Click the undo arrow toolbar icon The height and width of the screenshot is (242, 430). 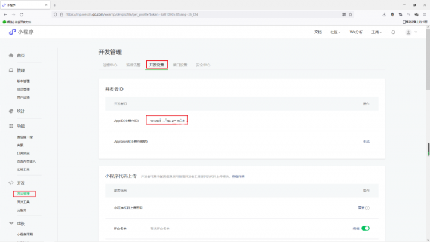(x=408, y=14)
